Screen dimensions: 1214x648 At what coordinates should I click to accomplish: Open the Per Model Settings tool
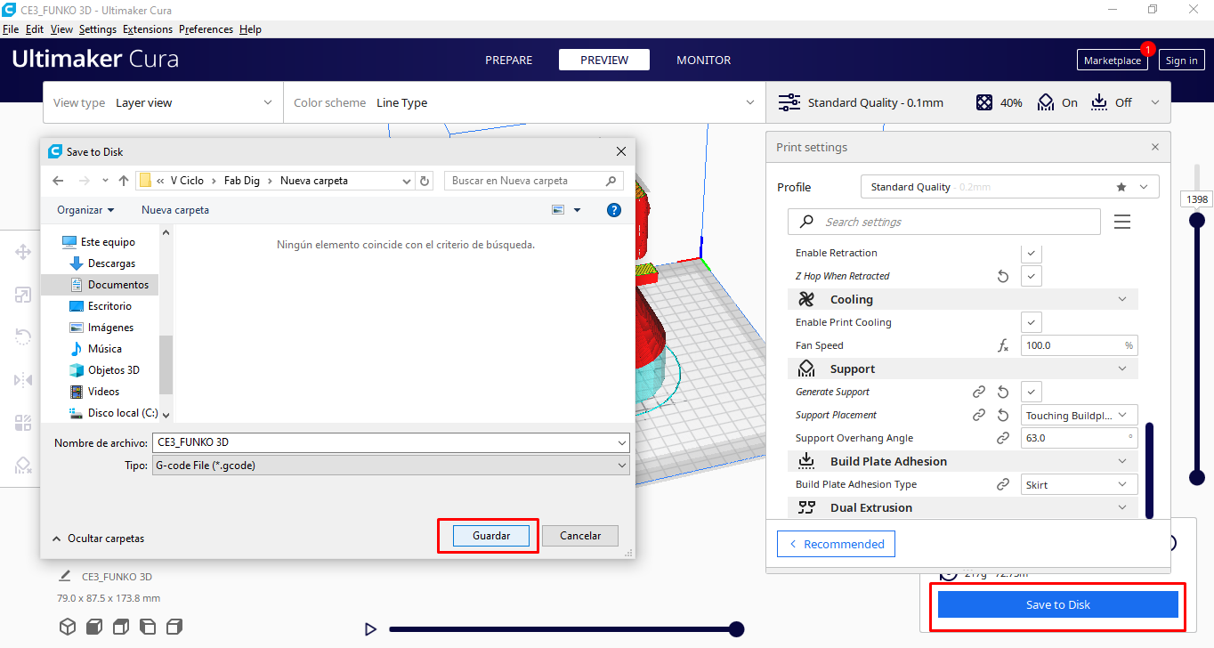[23, 423]
